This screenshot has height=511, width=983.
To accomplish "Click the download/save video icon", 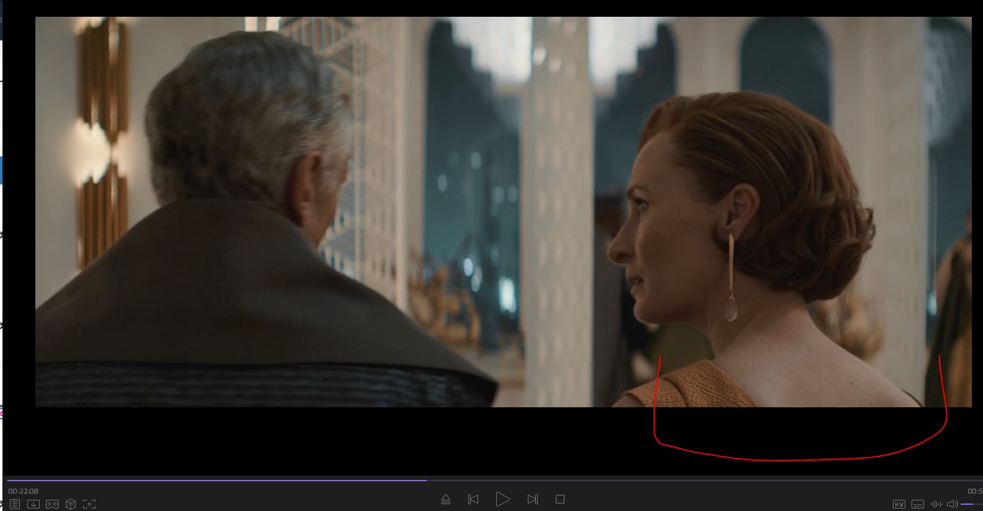I will 34,504.
